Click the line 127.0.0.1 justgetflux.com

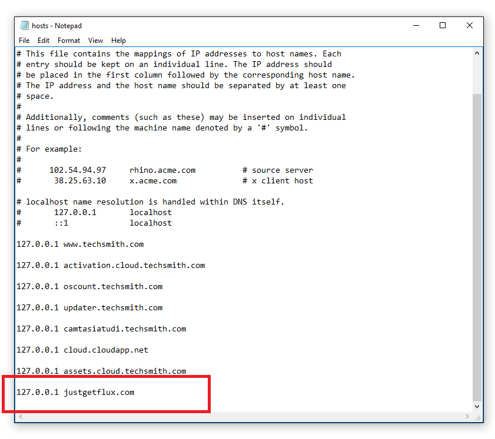(x=75, y=393)
